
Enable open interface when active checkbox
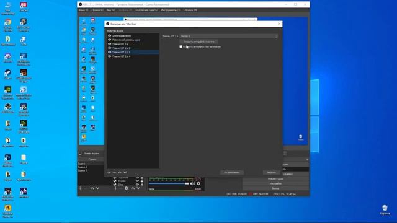pos(181,46)
